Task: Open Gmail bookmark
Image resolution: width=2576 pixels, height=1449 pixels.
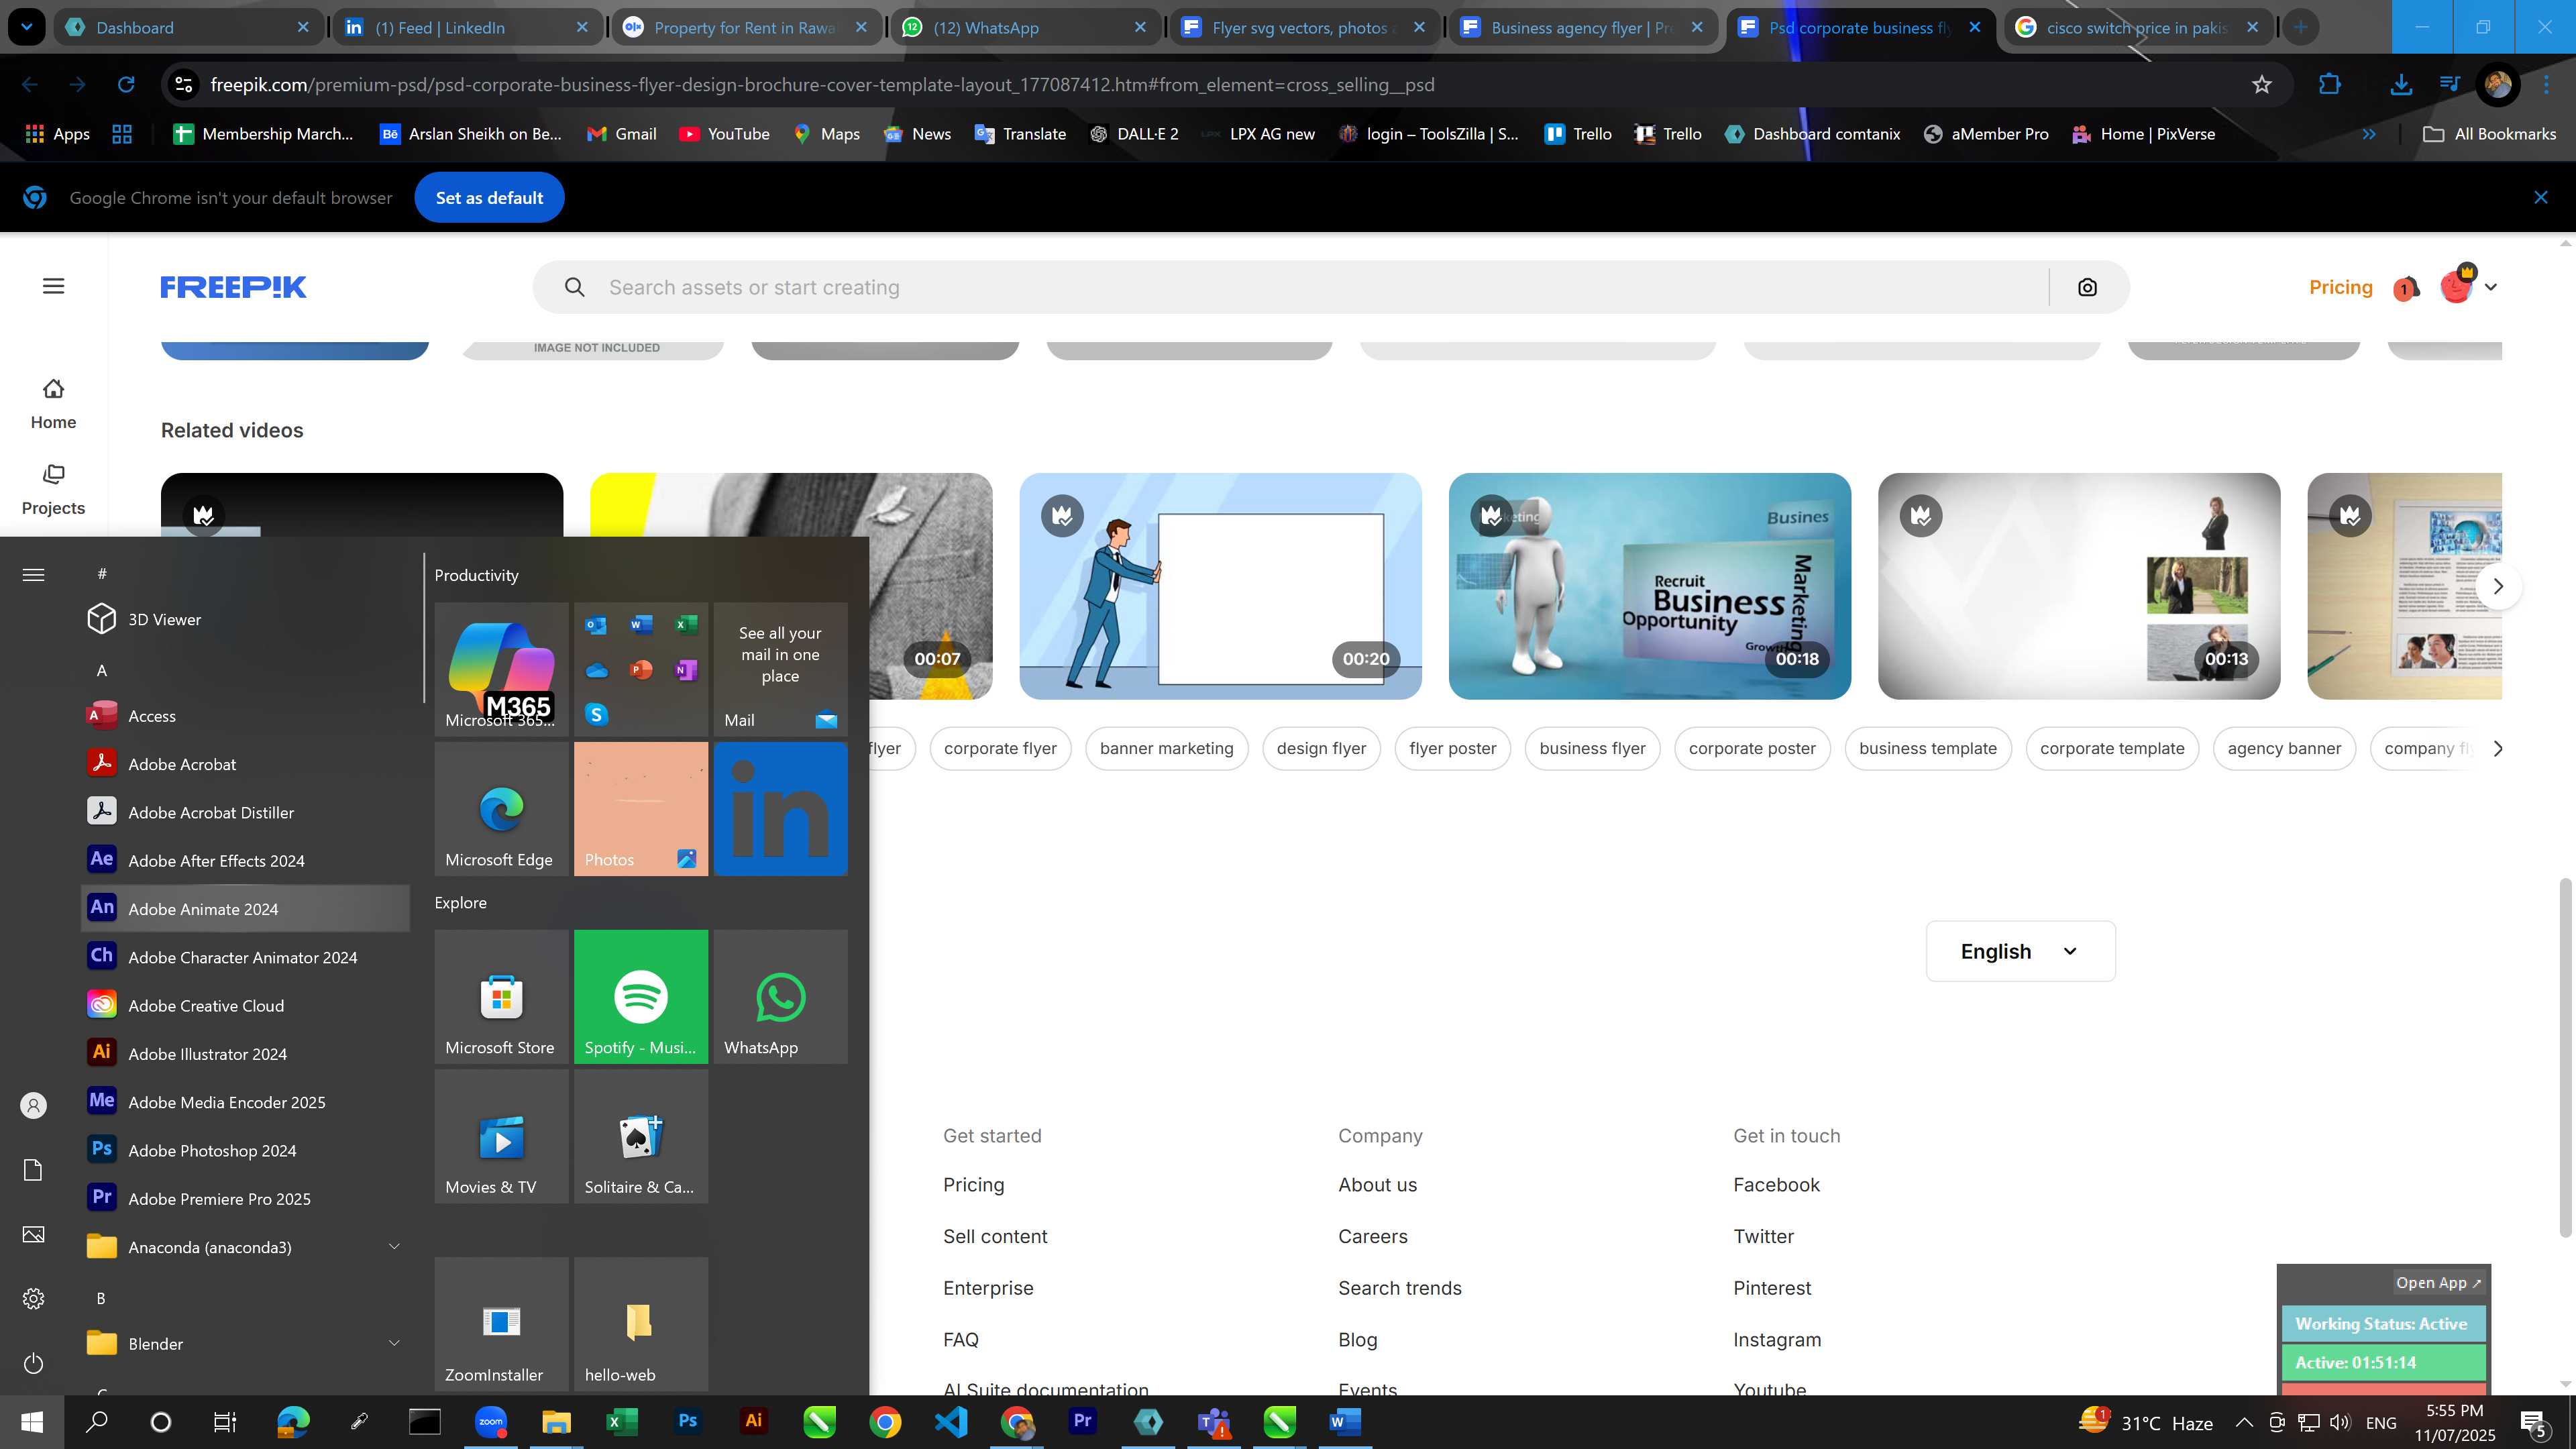Action: (622, 134)
